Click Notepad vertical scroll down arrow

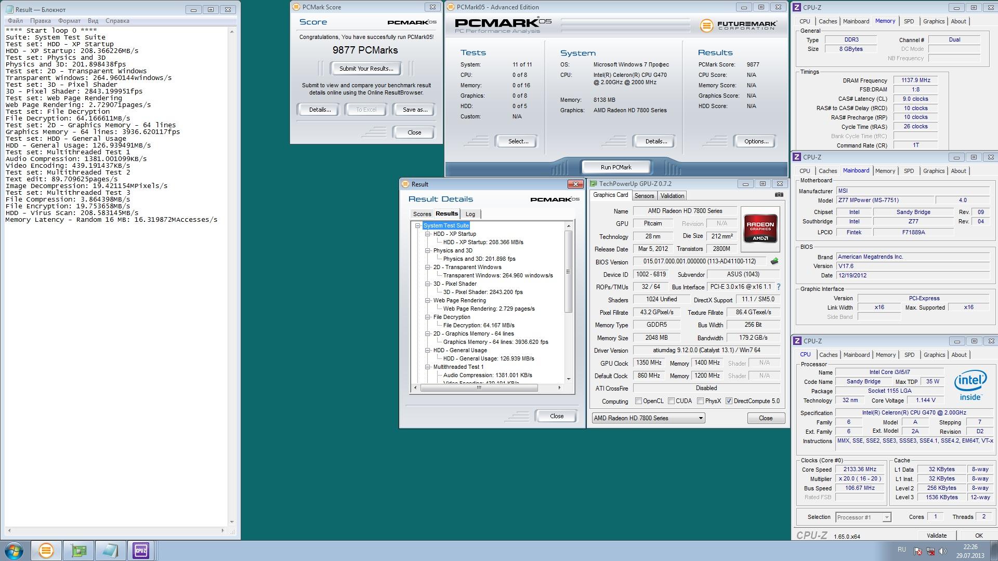pos(232,522)
